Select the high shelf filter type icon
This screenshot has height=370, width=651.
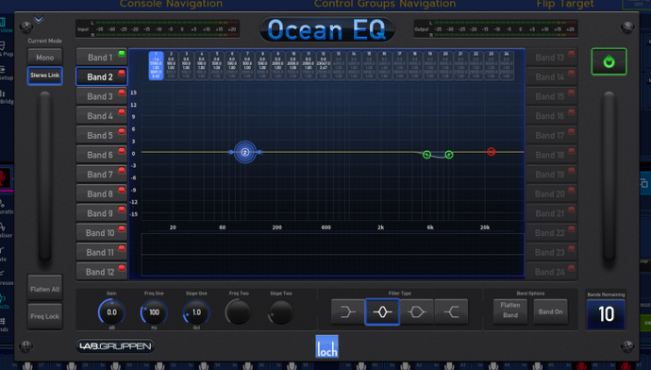(x=451, y=311)
